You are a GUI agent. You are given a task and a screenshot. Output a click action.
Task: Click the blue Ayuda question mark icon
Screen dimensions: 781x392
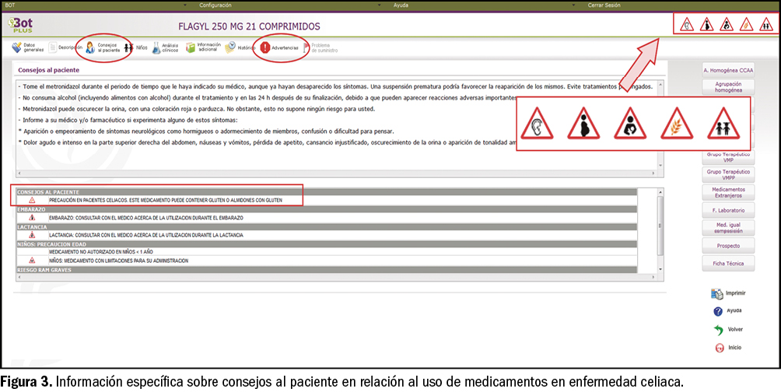point(717,311)
